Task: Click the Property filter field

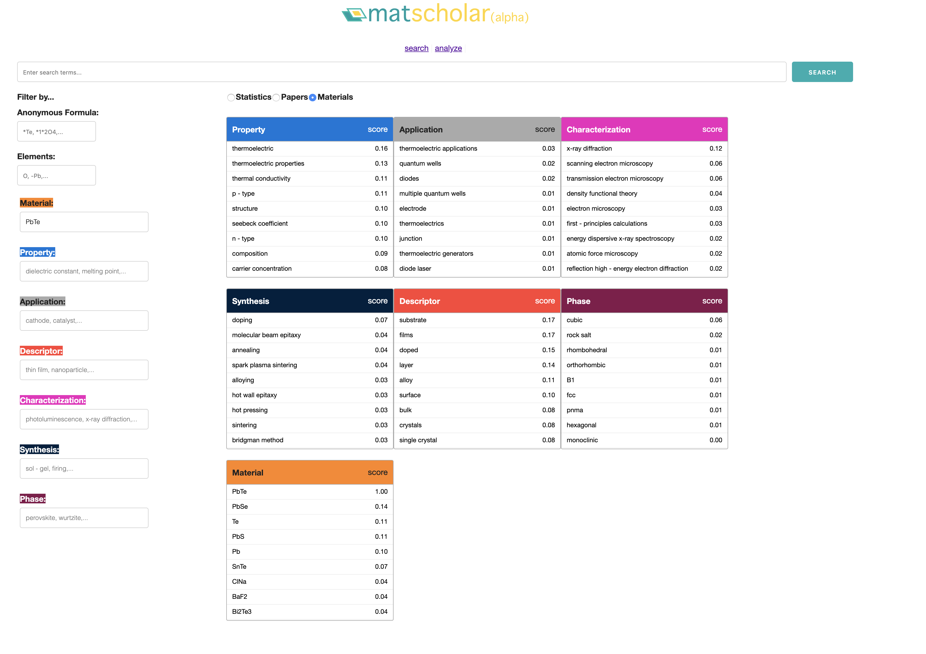Action: [x=83, y=271]
